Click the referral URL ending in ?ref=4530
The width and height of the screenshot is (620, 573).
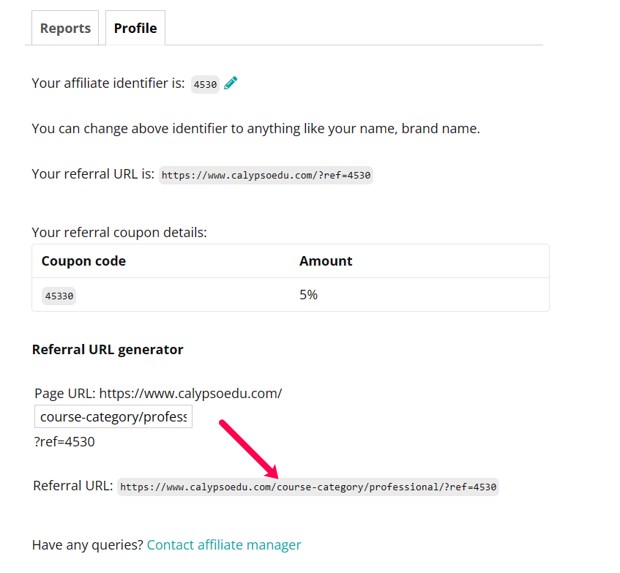[266, 176]
